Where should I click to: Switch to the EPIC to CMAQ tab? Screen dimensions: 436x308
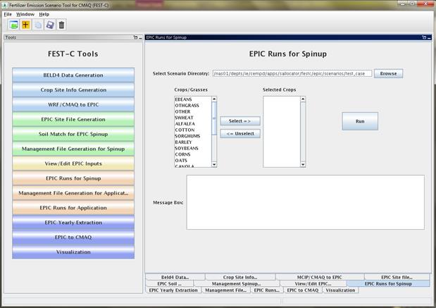(303, 290)
